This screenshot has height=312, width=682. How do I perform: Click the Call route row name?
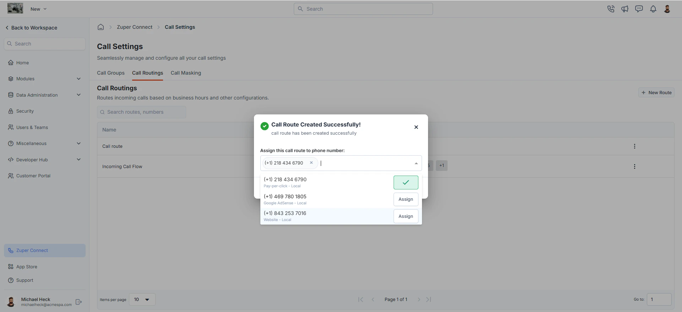coord(112,146)
